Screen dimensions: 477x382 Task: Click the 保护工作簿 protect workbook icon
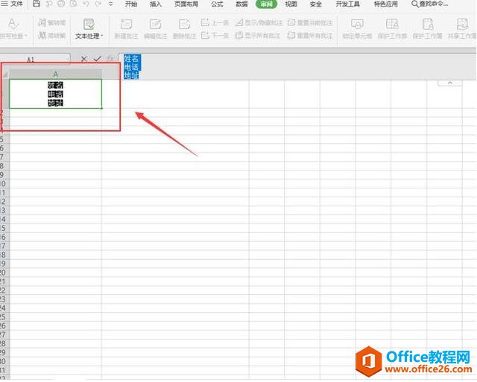[427, 24]
